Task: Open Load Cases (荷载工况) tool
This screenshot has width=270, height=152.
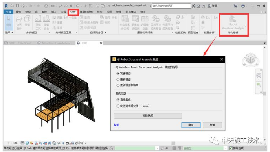Action: [x=38, y=22]
